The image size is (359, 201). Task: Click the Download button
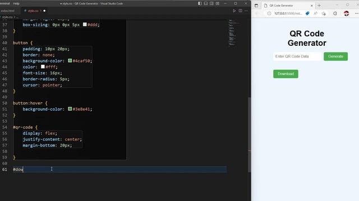286,74
